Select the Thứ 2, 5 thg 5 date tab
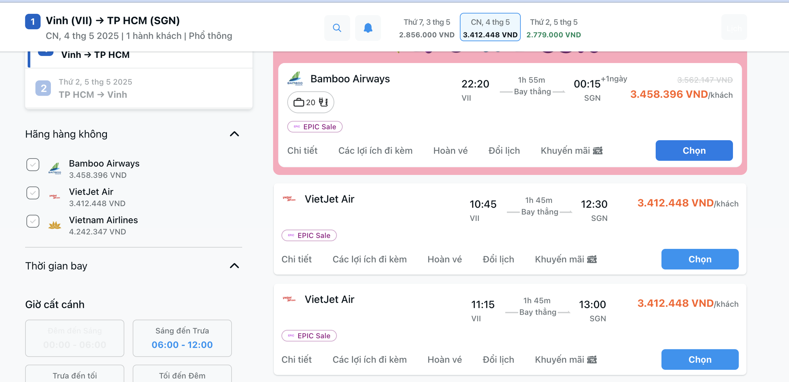The width and height of the screenshot is (789, 382). click(x=553, y=28)
